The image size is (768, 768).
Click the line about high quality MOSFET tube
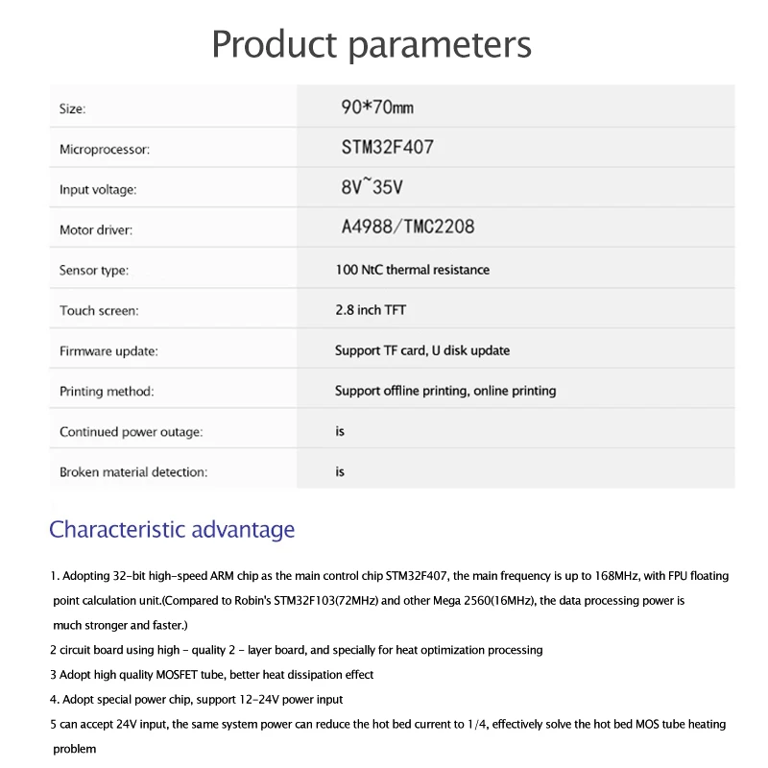211,675
